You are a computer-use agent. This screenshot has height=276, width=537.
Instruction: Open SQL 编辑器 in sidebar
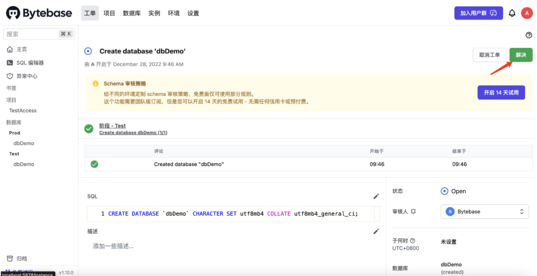[30, 63]
